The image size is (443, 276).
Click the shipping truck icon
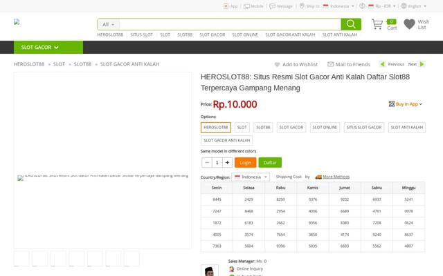(318, 177)
